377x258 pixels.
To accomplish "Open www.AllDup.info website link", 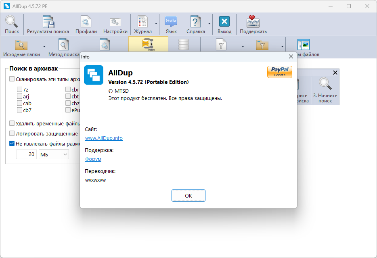I will point(104,138).
